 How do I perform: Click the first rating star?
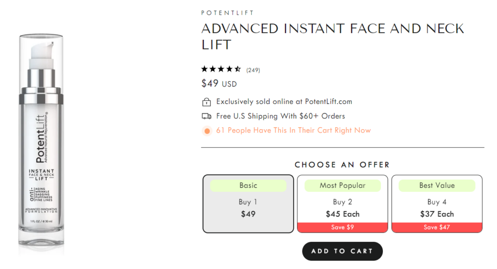(204, 69)
